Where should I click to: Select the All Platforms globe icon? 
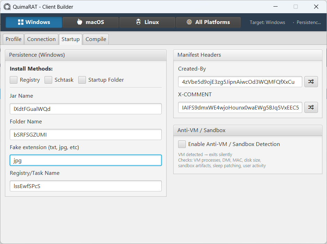(190, 22)
